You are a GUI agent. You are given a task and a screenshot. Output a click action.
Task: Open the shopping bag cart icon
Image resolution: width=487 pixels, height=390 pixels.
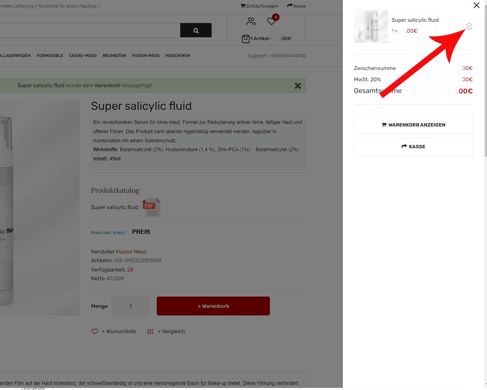coord(246,39)
